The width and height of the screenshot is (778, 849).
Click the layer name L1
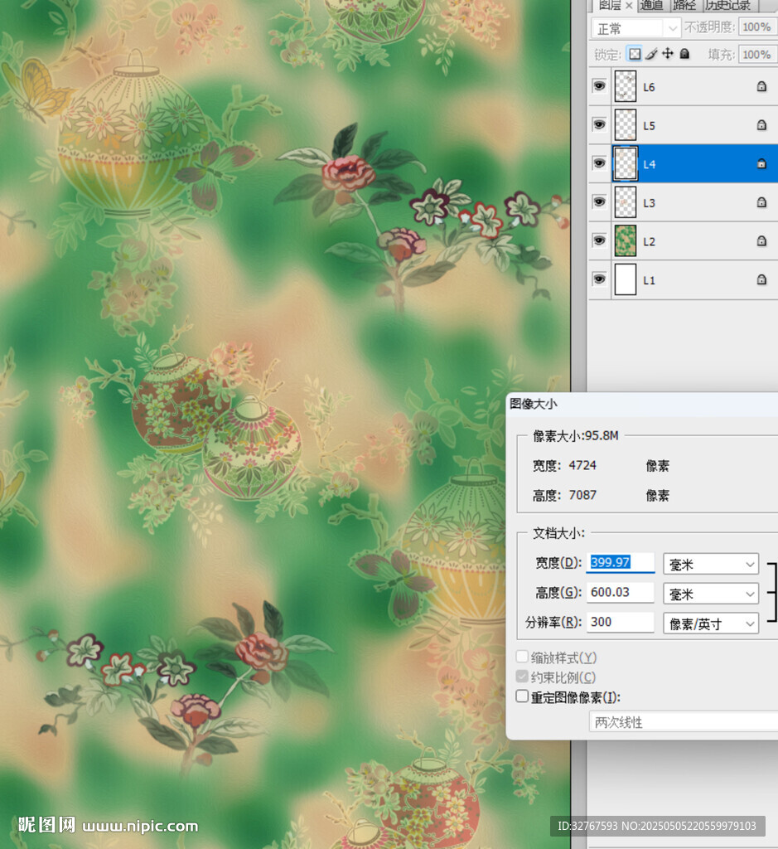[x=649, y=280]
